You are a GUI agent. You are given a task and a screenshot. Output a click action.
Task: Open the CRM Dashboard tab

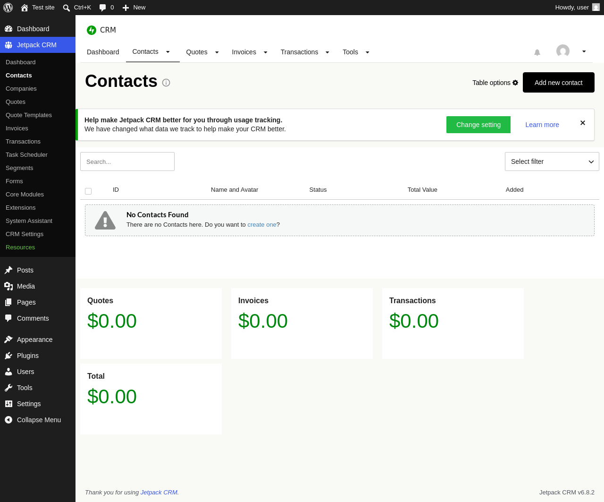(x=103, y=52)
